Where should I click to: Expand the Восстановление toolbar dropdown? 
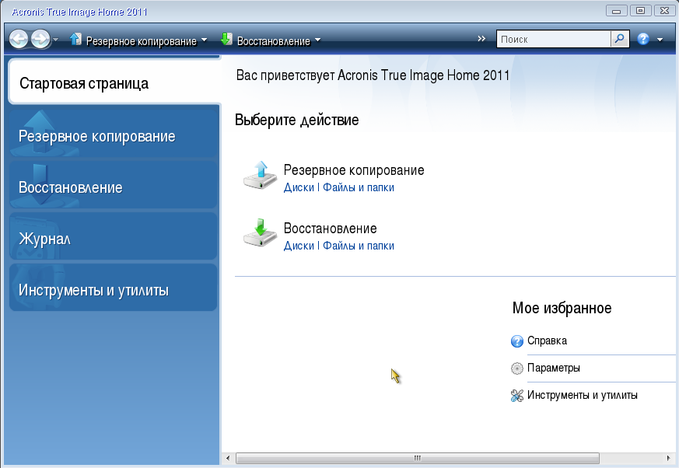pyautogui.click(x=317, y=40)
